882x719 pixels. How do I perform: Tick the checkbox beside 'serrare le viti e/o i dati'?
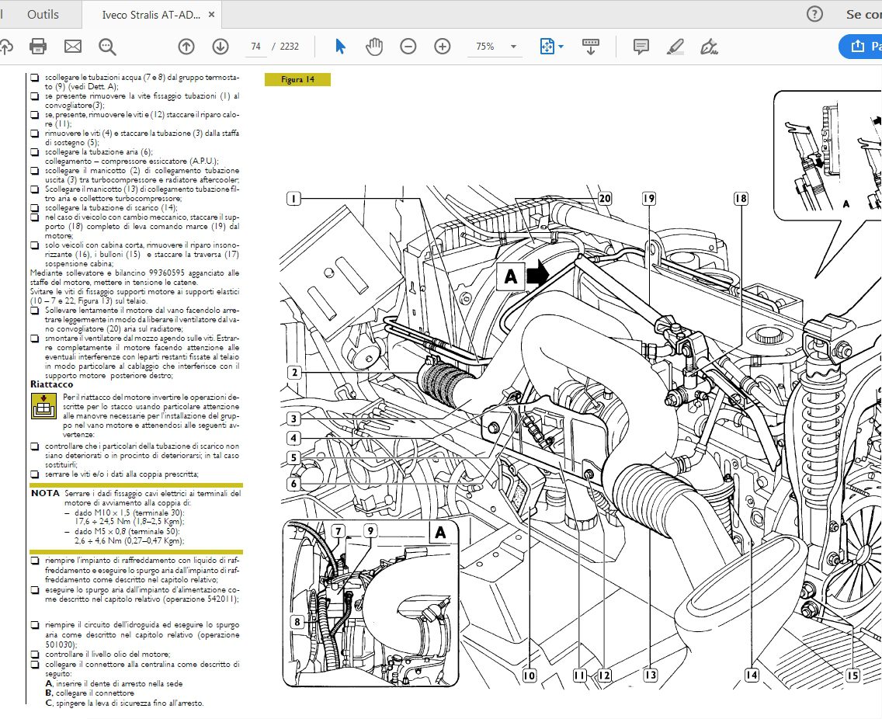pyautogui.click(x=35, y=474)
